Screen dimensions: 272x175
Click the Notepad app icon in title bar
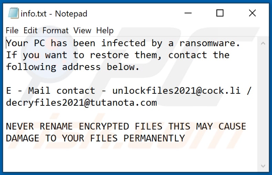point(13,13)
